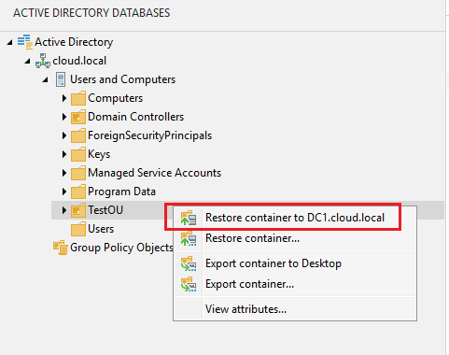Collapse the cloud.local domain node
This screenshot has width=449, height=355.
[28, 62]
